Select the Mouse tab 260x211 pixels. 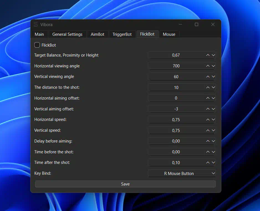[x=169, y=34]
